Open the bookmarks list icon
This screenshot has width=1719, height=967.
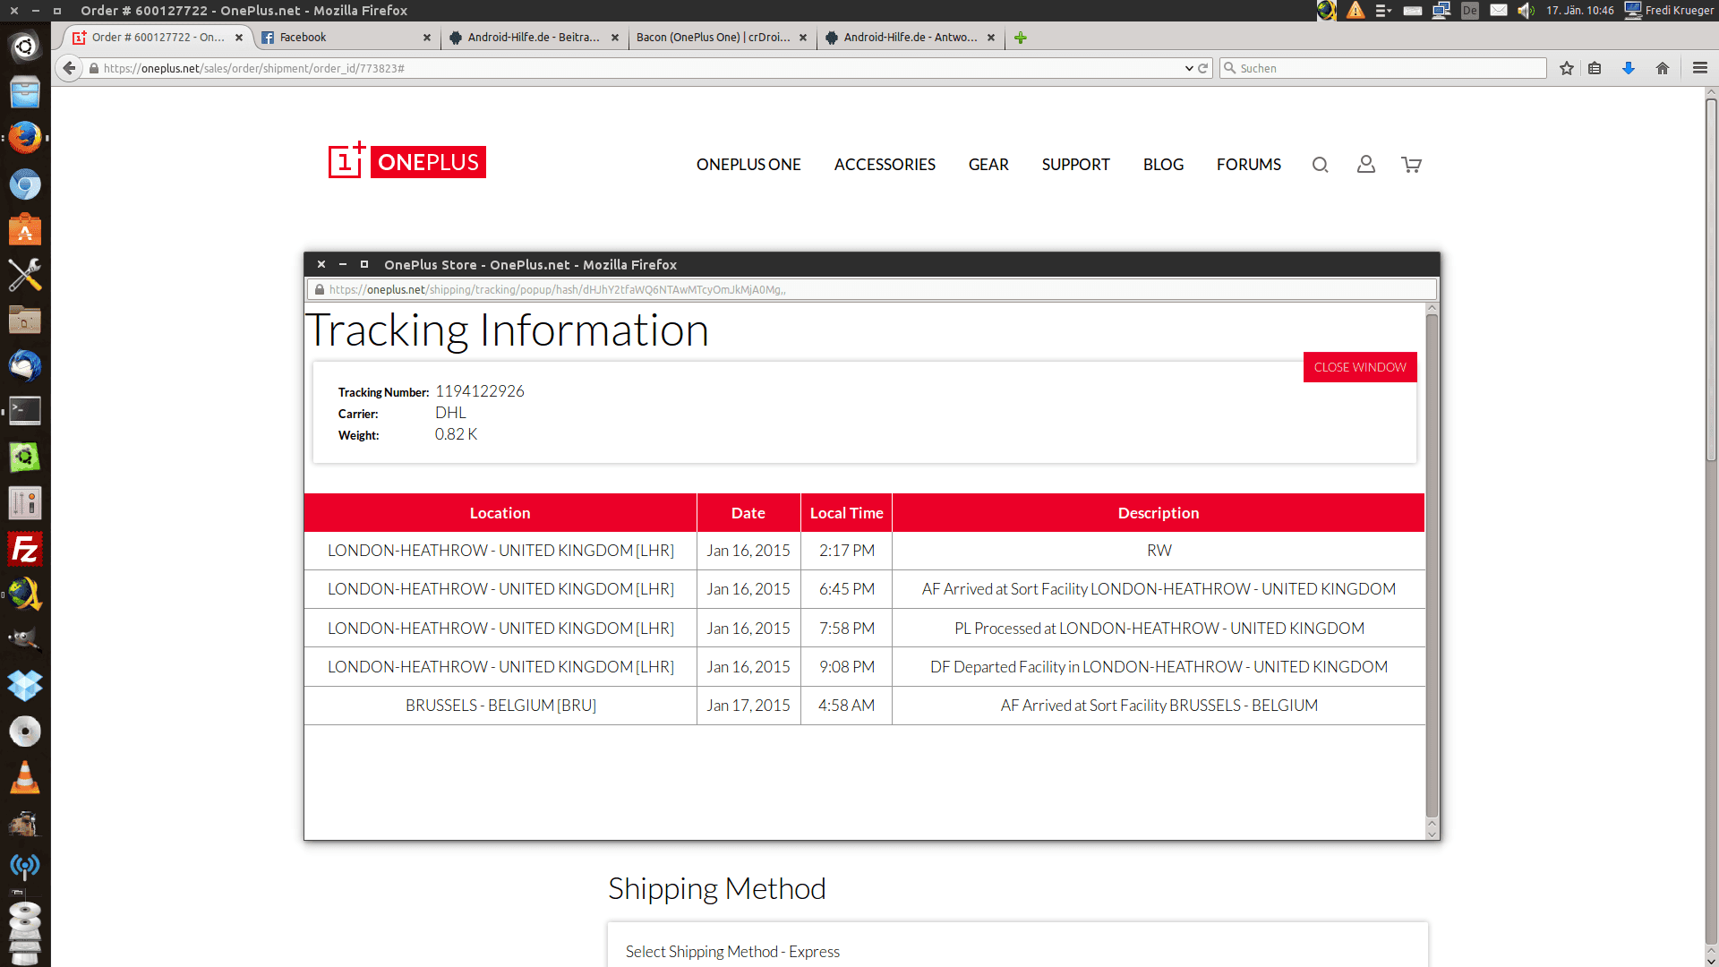click(x=1595, y=68)
